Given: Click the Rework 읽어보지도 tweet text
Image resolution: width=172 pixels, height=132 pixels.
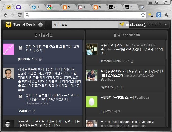Looking at the screenshot, I should tap(49, 123).
